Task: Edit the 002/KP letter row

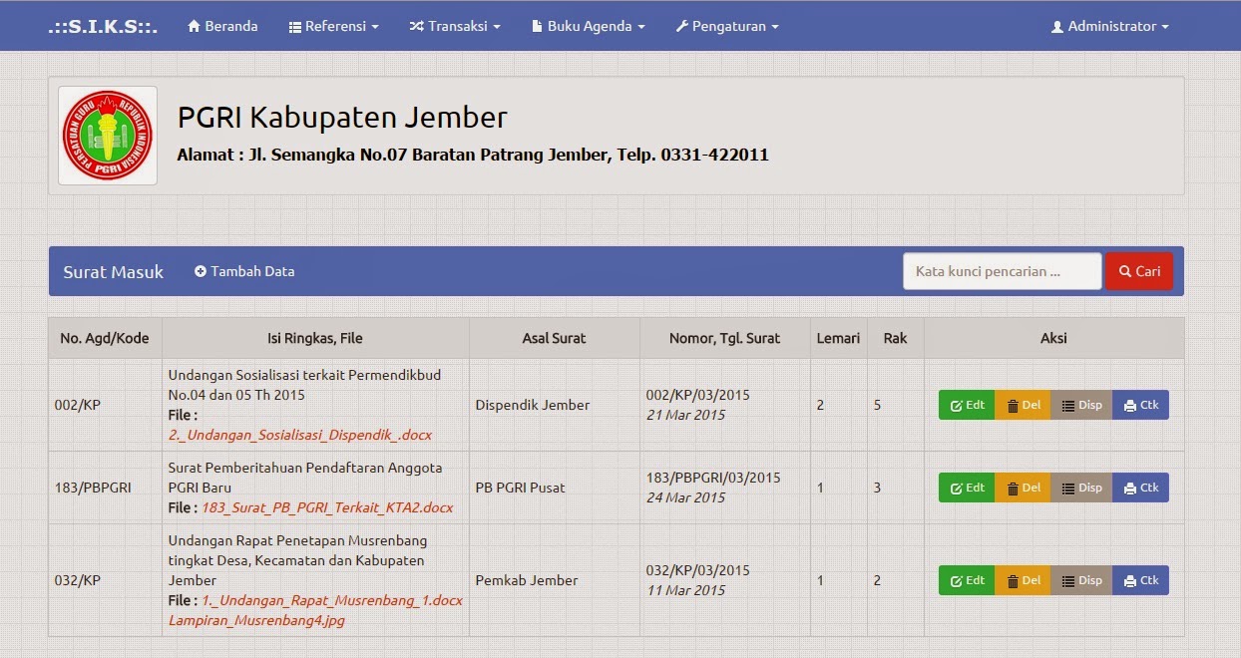Action: pyautogui.click(x=967, y=405)
